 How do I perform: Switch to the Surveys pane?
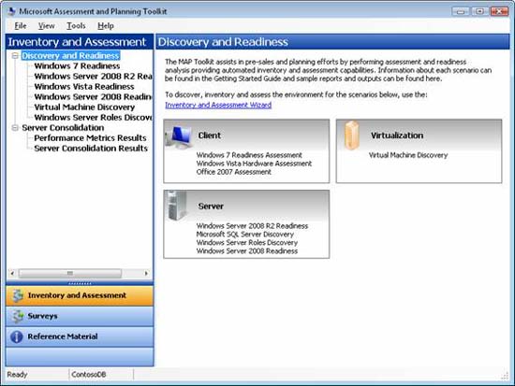click(x=80, y=316)
